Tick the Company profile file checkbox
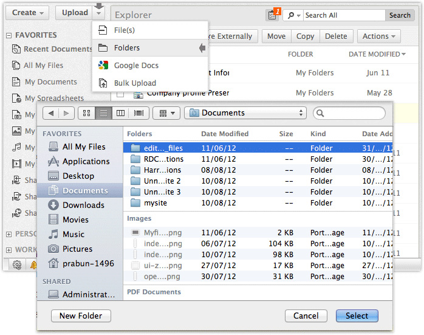Screen dimensions: 424x335 [x=120, y=94]
